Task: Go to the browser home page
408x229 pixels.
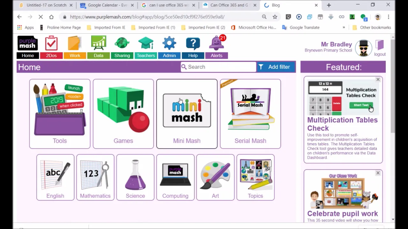Action: tap(51, 17)
